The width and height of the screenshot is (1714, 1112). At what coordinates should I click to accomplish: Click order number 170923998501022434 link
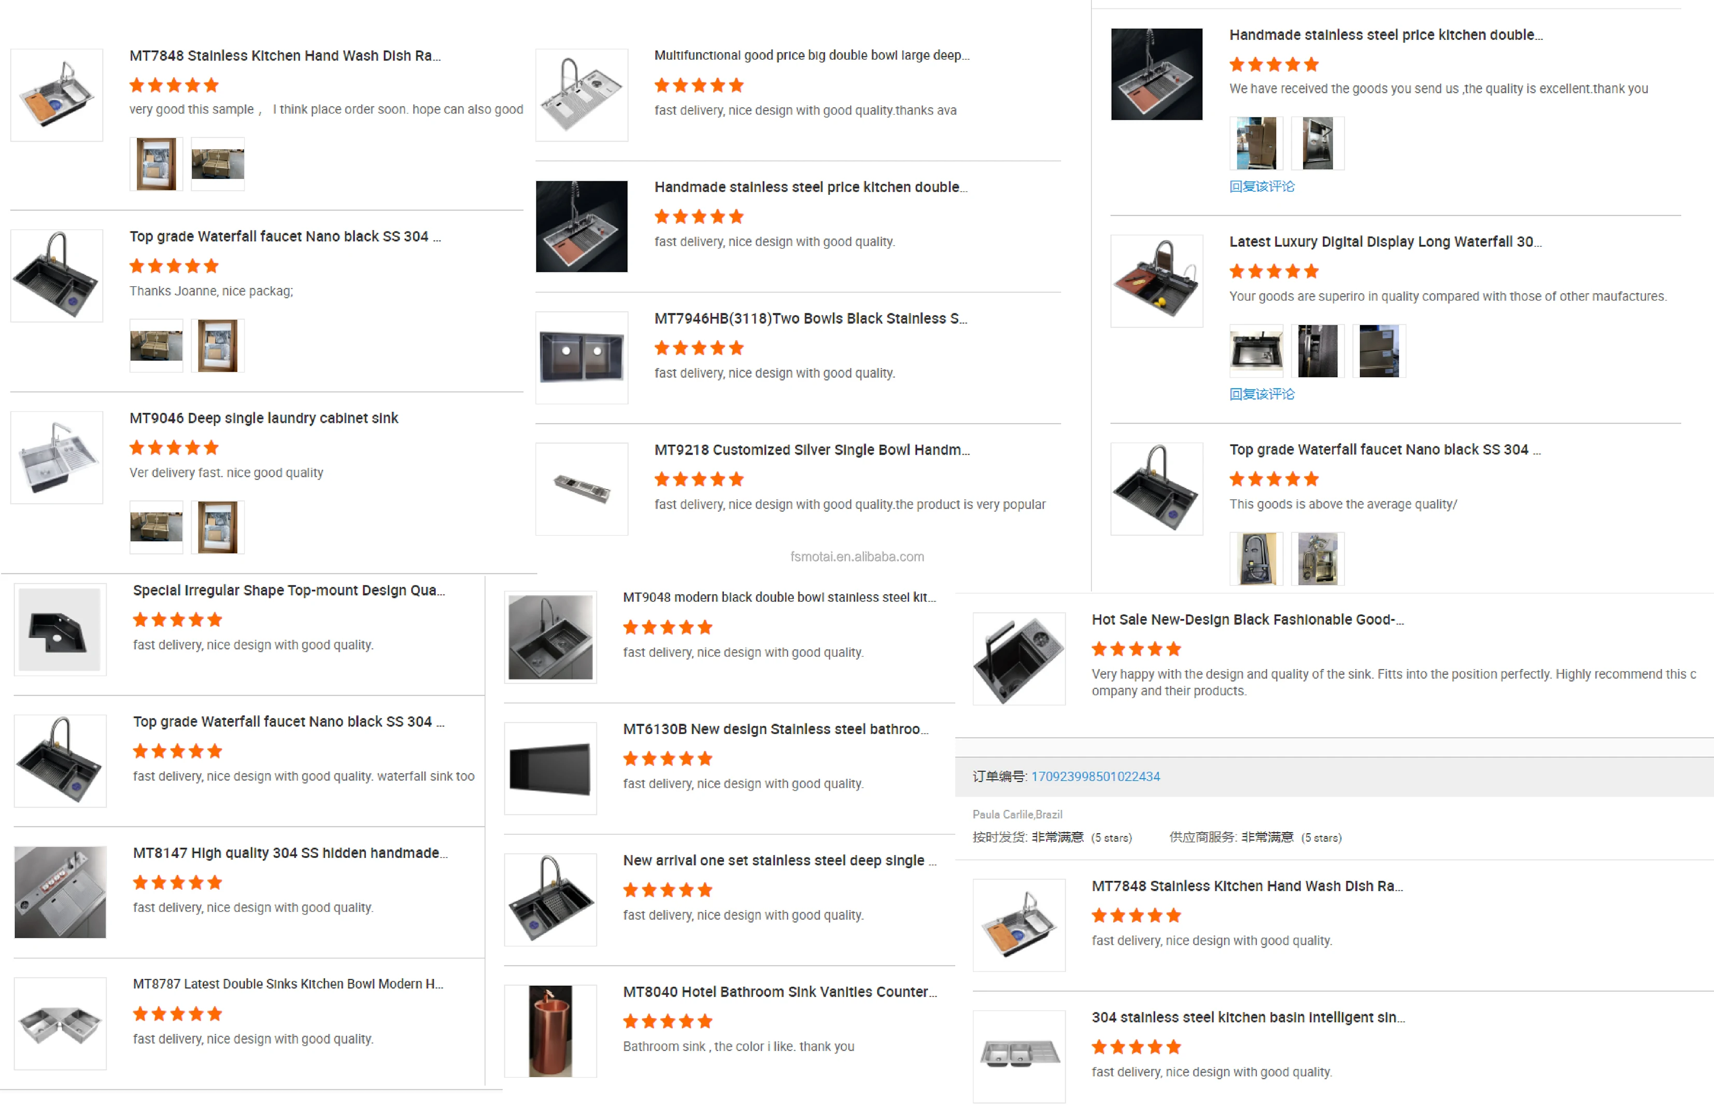1095,777
